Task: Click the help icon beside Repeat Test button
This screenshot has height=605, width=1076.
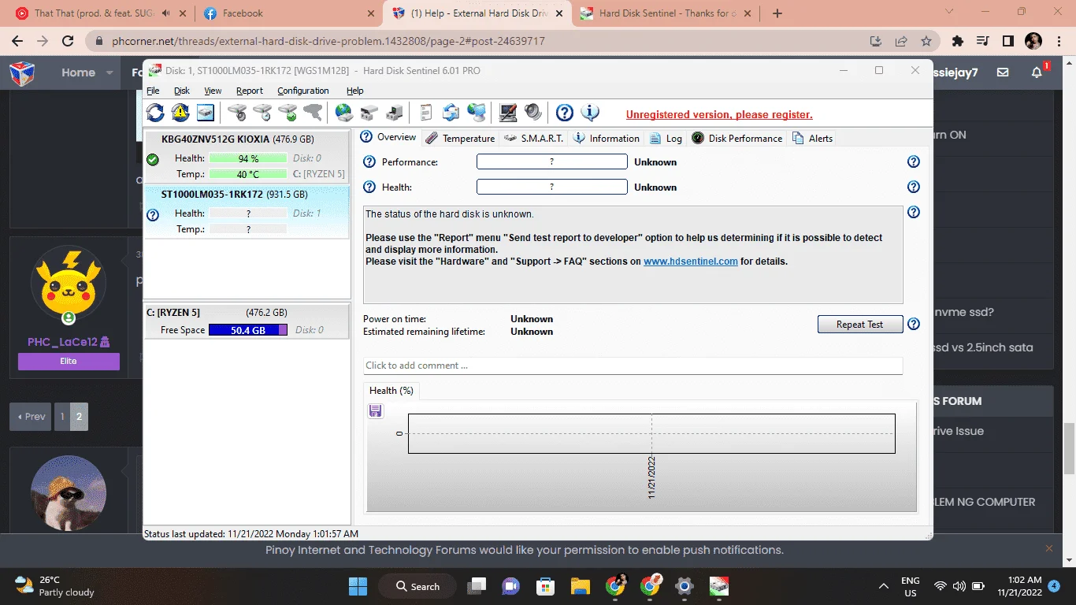Action: tap(914, 324)
